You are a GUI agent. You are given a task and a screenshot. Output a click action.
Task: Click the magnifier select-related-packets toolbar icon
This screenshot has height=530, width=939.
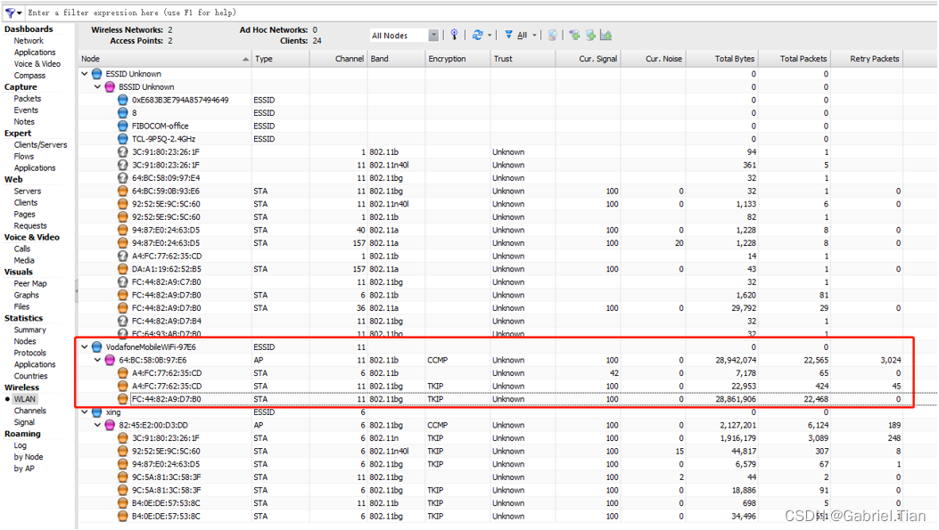point(553,36)
